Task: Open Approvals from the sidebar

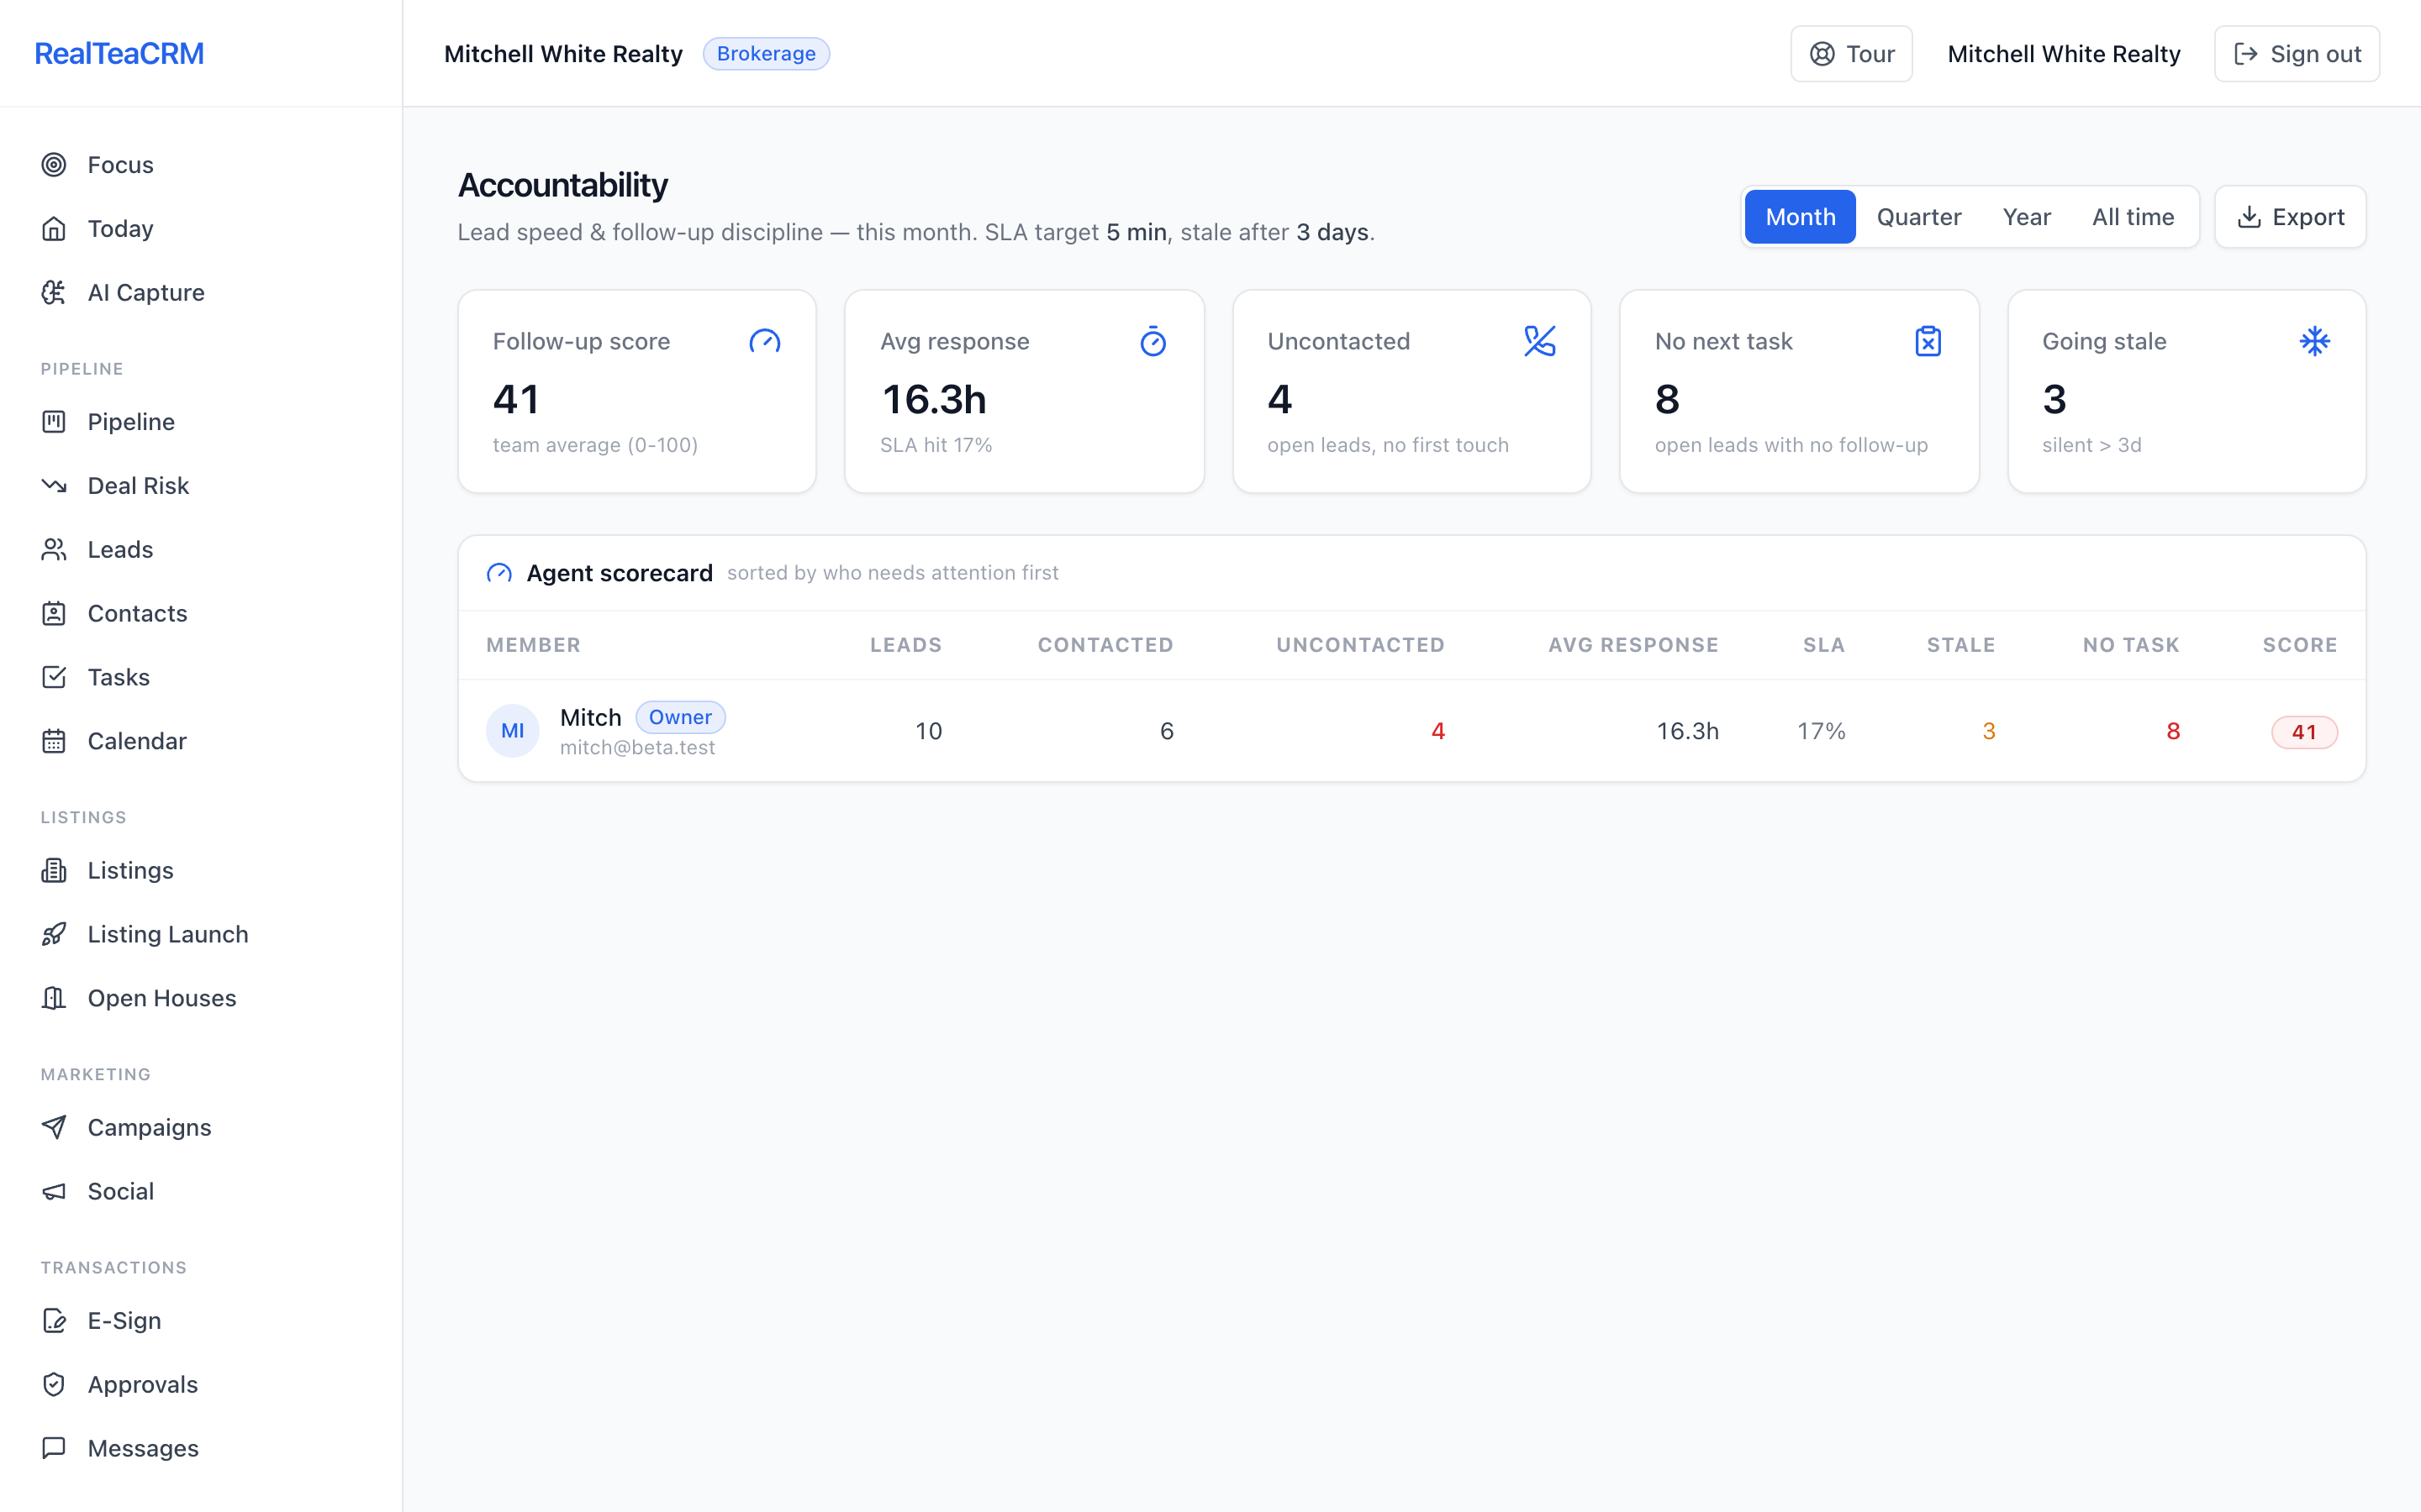Action: (200, 1385)
